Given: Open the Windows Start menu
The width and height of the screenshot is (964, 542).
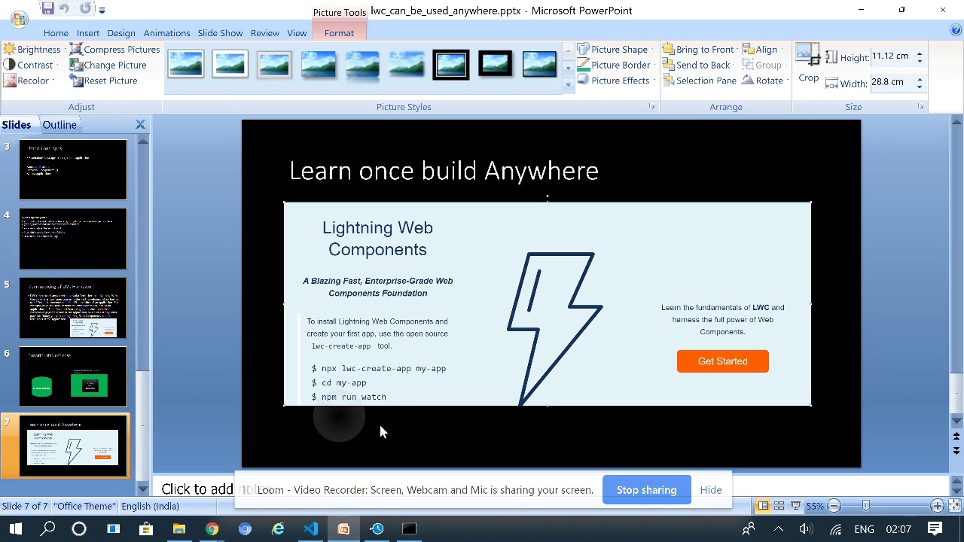Looking at the screenshot, I should [x=16, y=529].
